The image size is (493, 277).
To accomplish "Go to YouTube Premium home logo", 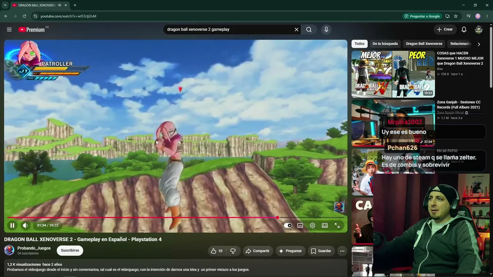I will pos(32,30).
